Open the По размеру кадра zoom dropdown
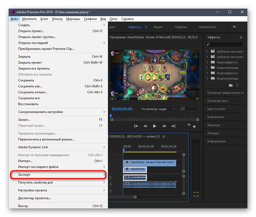Viewport: 256px width, 217px height. [158, 109]
